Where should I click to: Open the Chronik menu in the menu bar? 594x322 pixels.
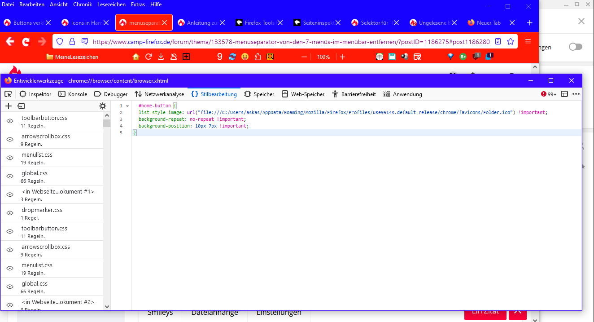coord(82,4)
